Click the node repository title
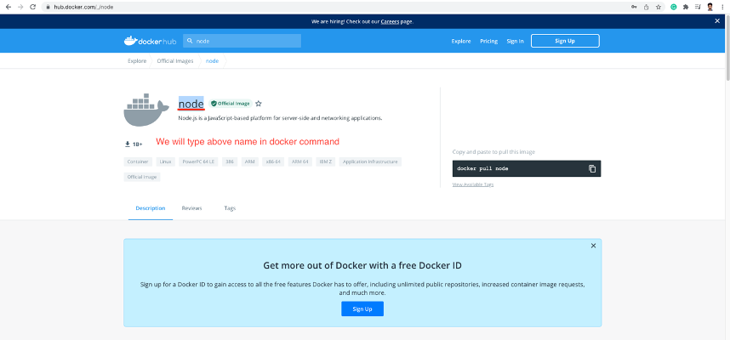Viewport: 730px width, 340px height. tap(191, 103)
